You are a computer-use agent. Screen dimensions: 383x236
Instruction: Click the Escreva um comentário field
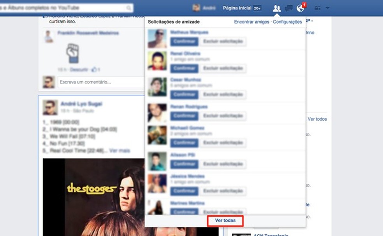pyautogui.click(x=101, y=82)
